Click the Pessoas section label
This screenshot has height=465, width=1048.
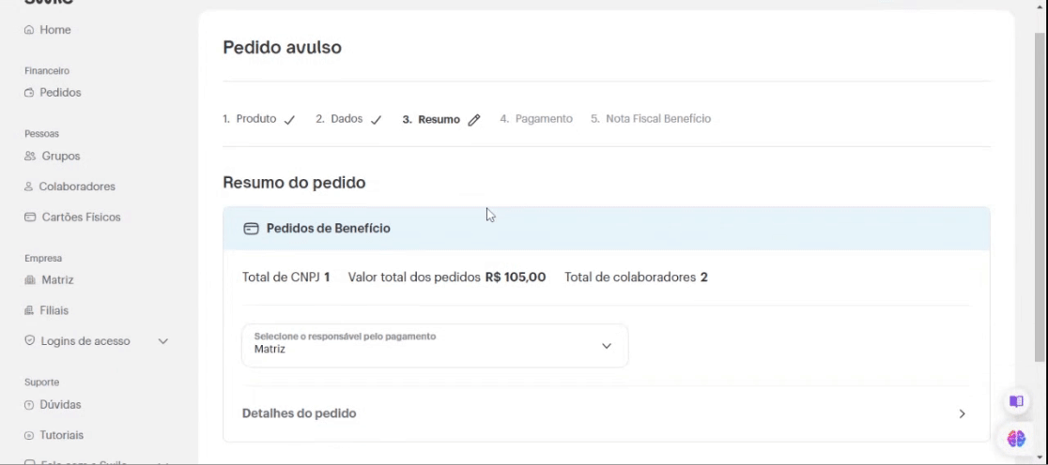tap(41, 134)
